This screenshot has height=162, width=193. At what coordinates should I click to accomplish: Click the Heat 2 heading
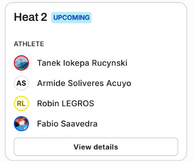point(30,17)
